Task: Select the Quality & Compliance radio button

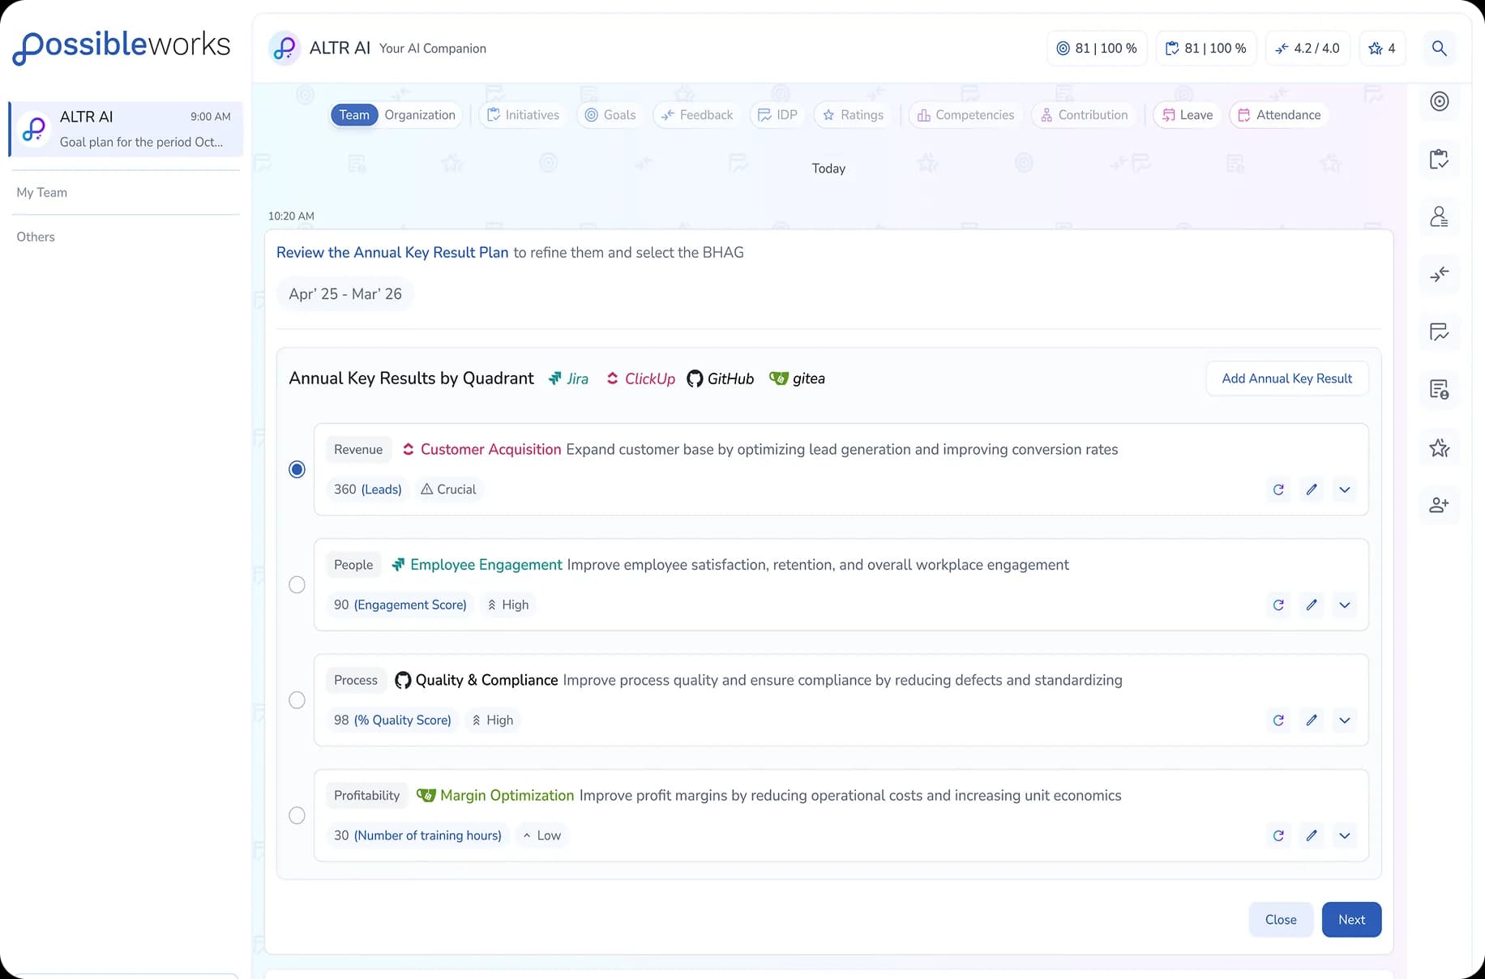Action: point(297,700)
